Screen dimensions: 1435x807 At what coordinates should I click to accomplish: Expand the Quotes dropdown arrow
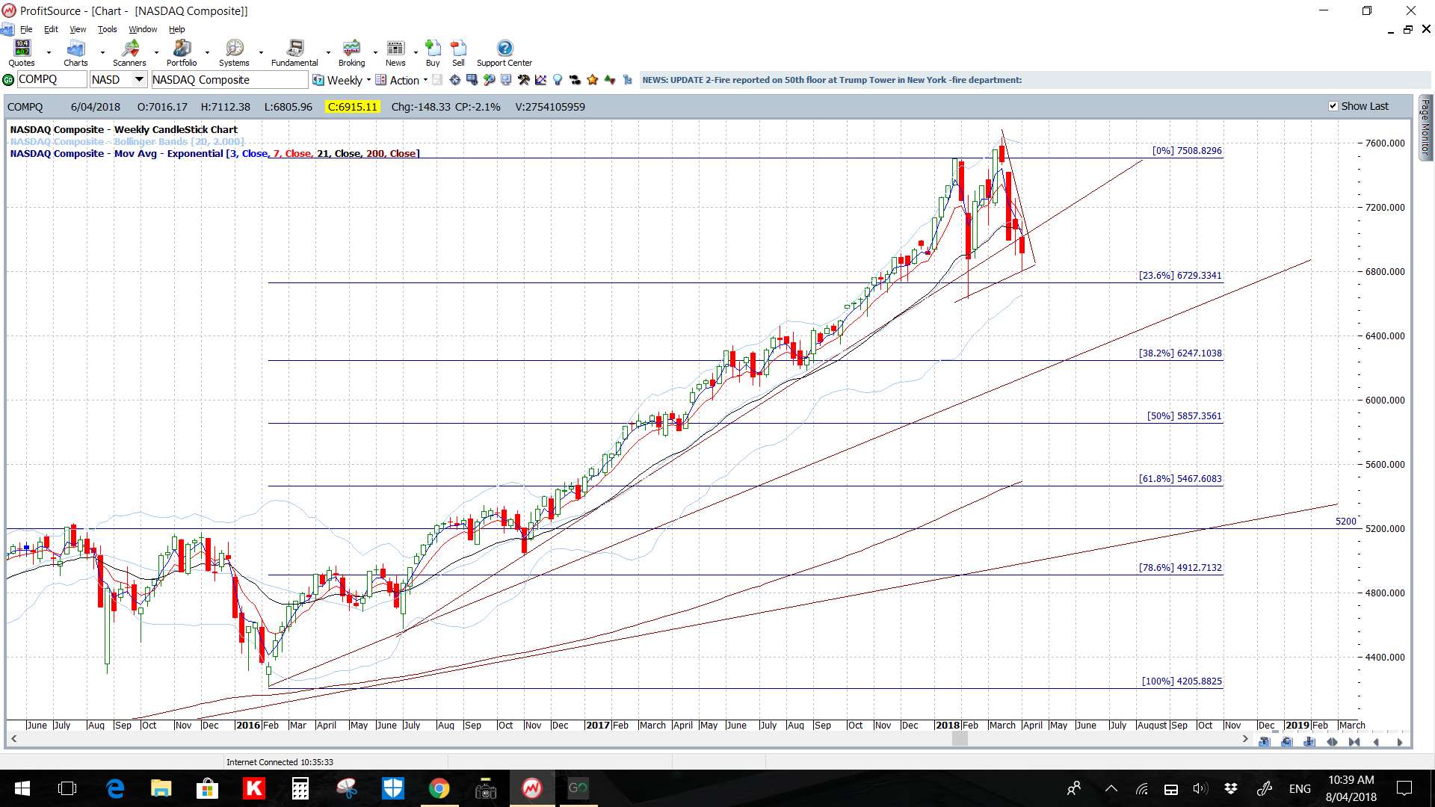point(49,53)
